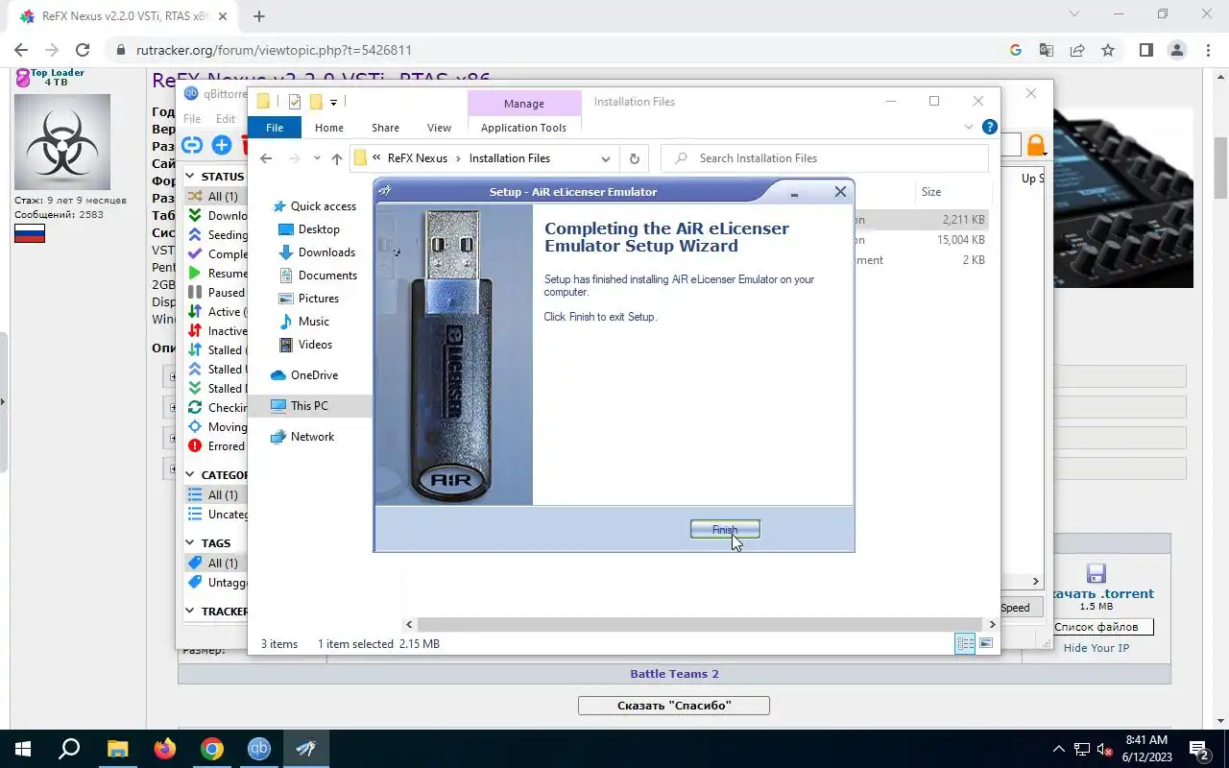Go back in File Explorer

(266, 158)
